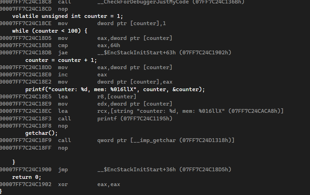310x195 pixels.
Task: Click address 00007FF7C24C18F8 nop line
Action: point(34,126)
